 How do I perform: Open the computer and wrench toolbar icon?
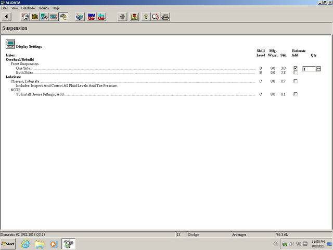pos(44,17)
